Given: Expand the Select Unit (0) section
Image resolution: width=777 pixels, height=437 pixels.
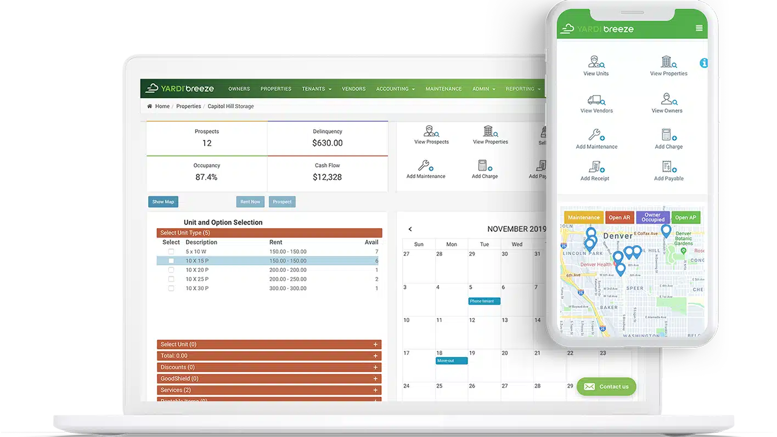Looking at the screenshot, I should (x=269, y=344).
